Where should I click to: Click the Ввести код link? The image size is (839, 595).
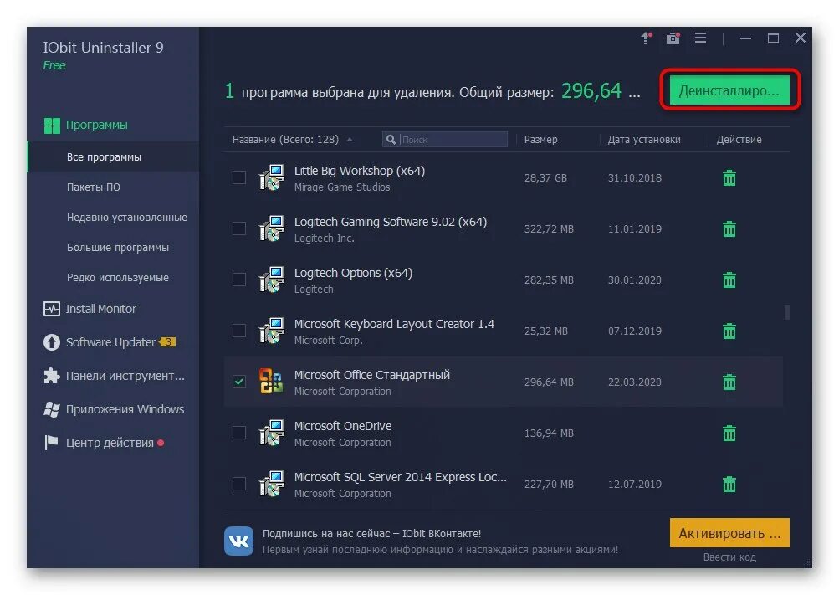coord(729,557)
